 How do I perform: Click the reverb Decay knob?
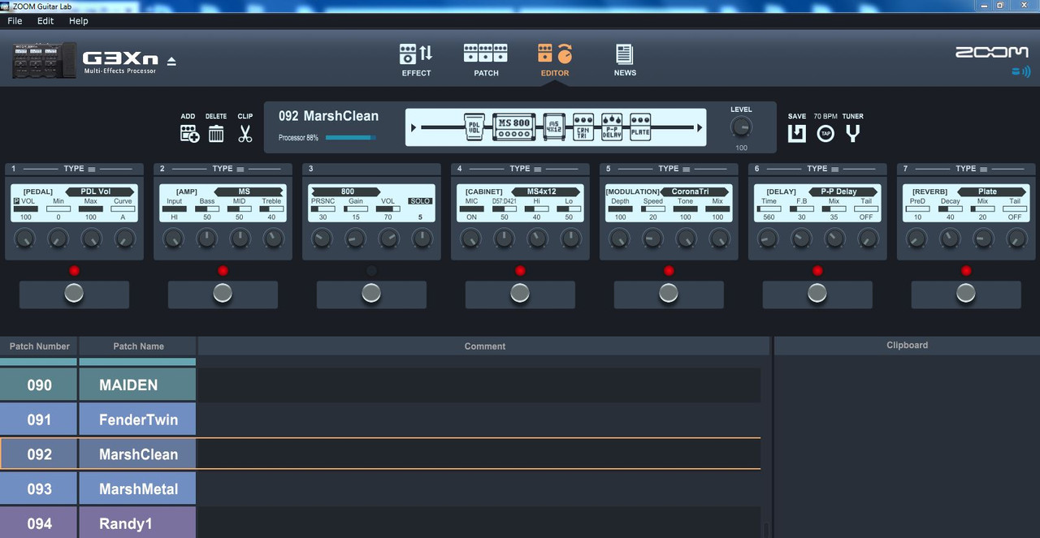pyautogui.click(x=950, y=239)
